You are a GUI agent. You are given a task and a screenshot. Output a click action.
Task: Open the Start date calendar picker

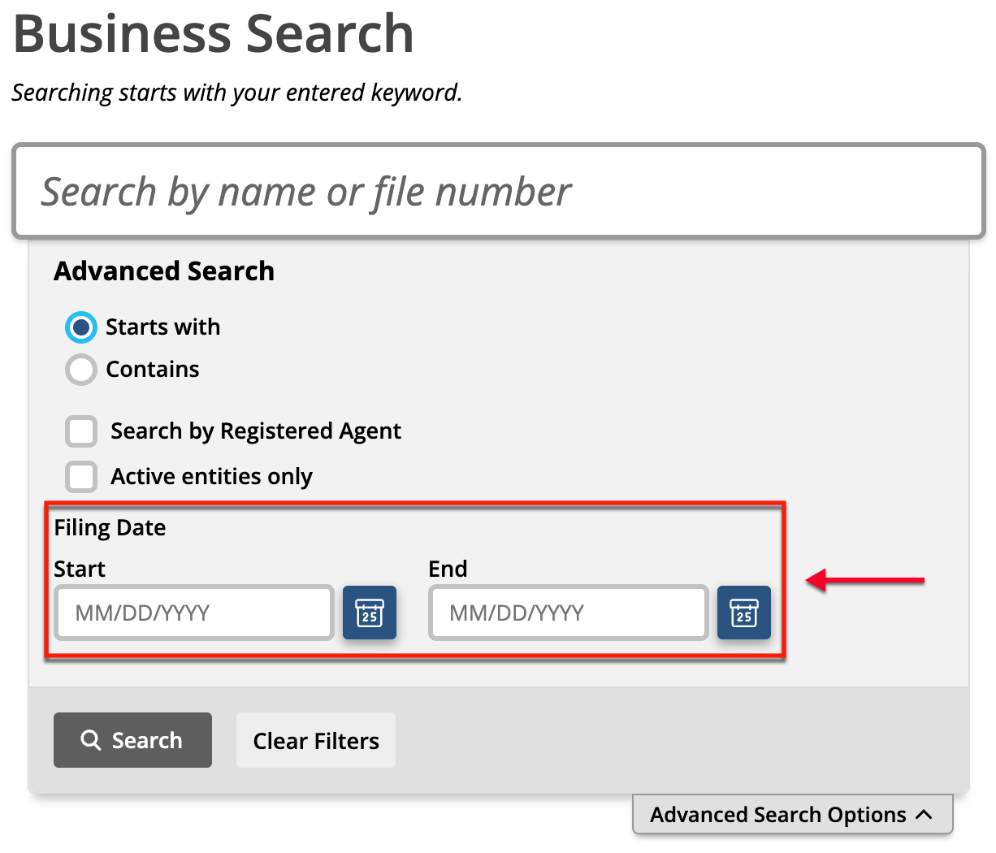point(370,613)
